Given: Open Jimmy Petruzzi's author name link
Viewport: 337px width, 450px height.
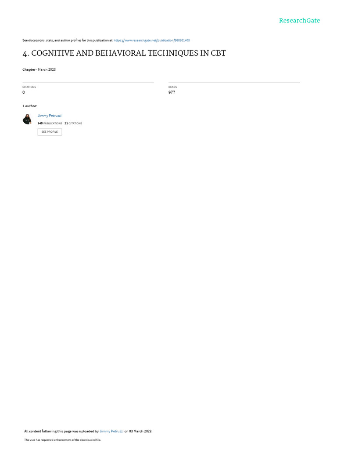Looking at the screenshot, I should [49, 116].
